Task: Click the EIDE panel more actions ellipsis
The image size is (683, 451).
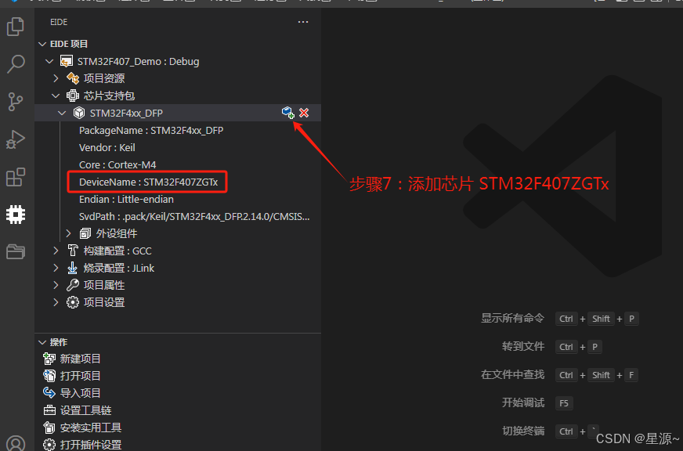Action: 303,22
